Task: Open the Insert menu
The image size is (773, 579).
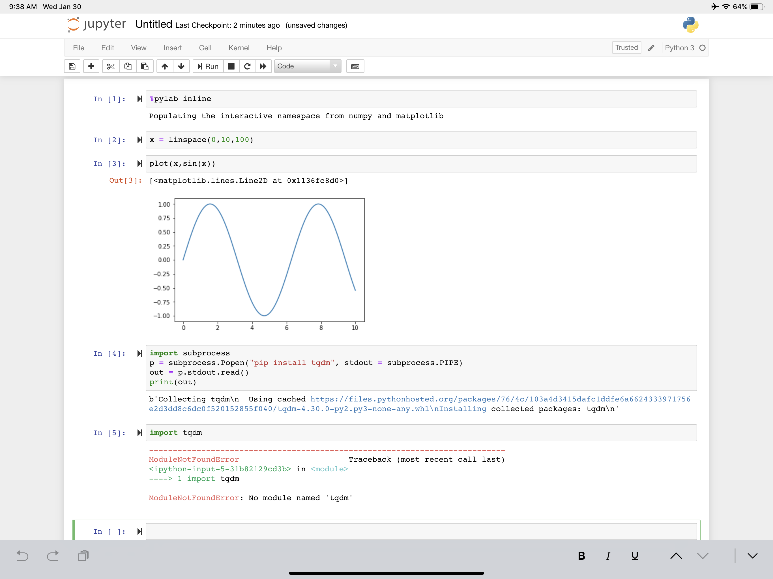Action: coord(173,48)
